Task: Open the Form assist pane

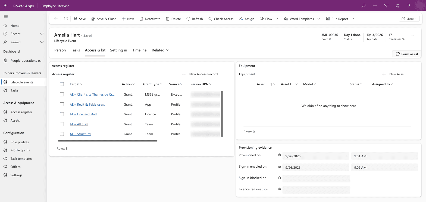Action: click(407, 54)
